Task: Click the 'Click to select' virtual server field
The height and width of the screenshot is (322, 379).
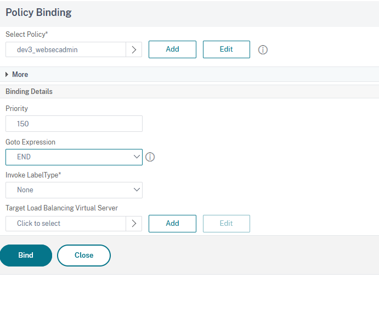Action: click(66, 224)
